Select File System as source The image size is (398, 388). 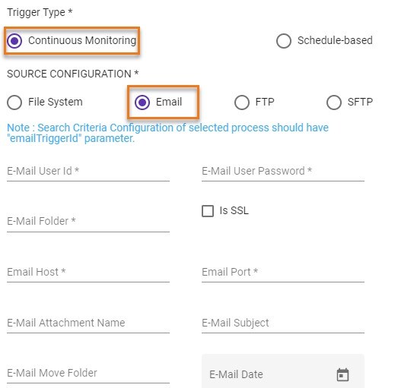(x=14, y=103)
